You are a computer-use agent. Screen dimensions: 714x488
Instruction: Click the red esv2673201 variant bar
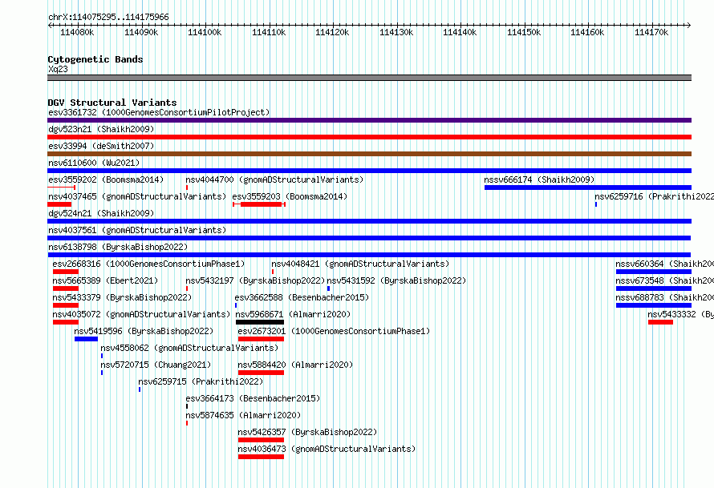click(x=261, y=339)
